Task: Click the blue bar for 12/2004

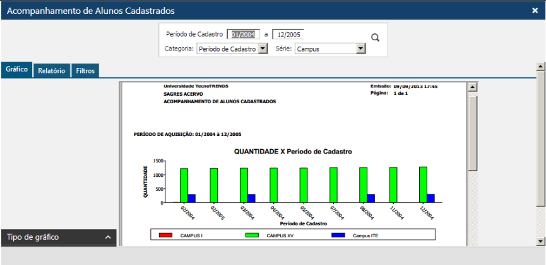Action: pyautogui.click(x=430, y=198)
